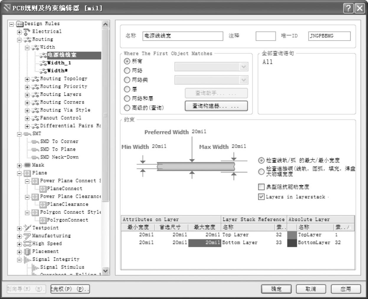The height and width of the screenshot is (299, 368).
Task: Click the Mask category icon
Action: pos(27,165)
